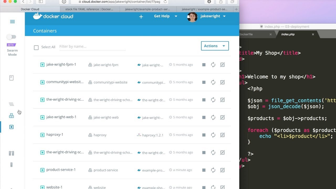The image size is (336, 189).
Task: Open Safari downloads button
Action: (209, 2)
